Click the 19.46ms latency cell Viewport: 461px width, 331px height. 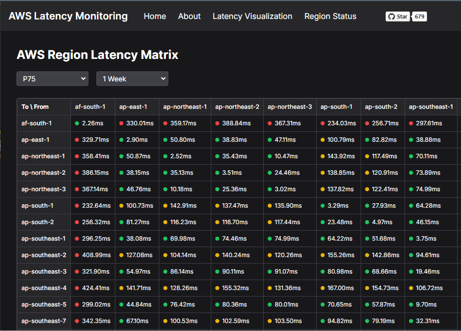pos(431,271)
